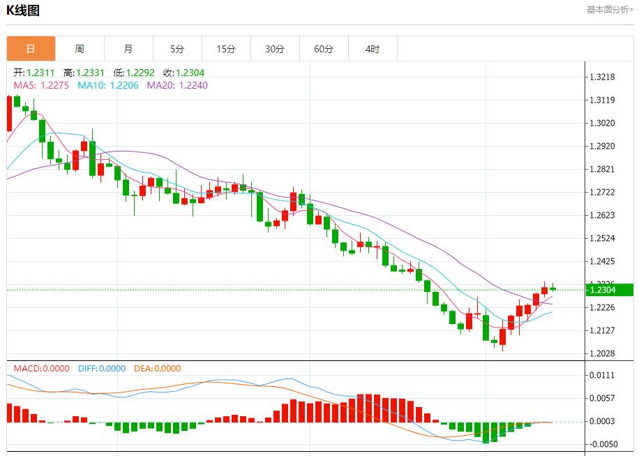Click the MACD:0.0000 indicator label
The height and width of the screenshot is (456, 639).
(42, 368)
